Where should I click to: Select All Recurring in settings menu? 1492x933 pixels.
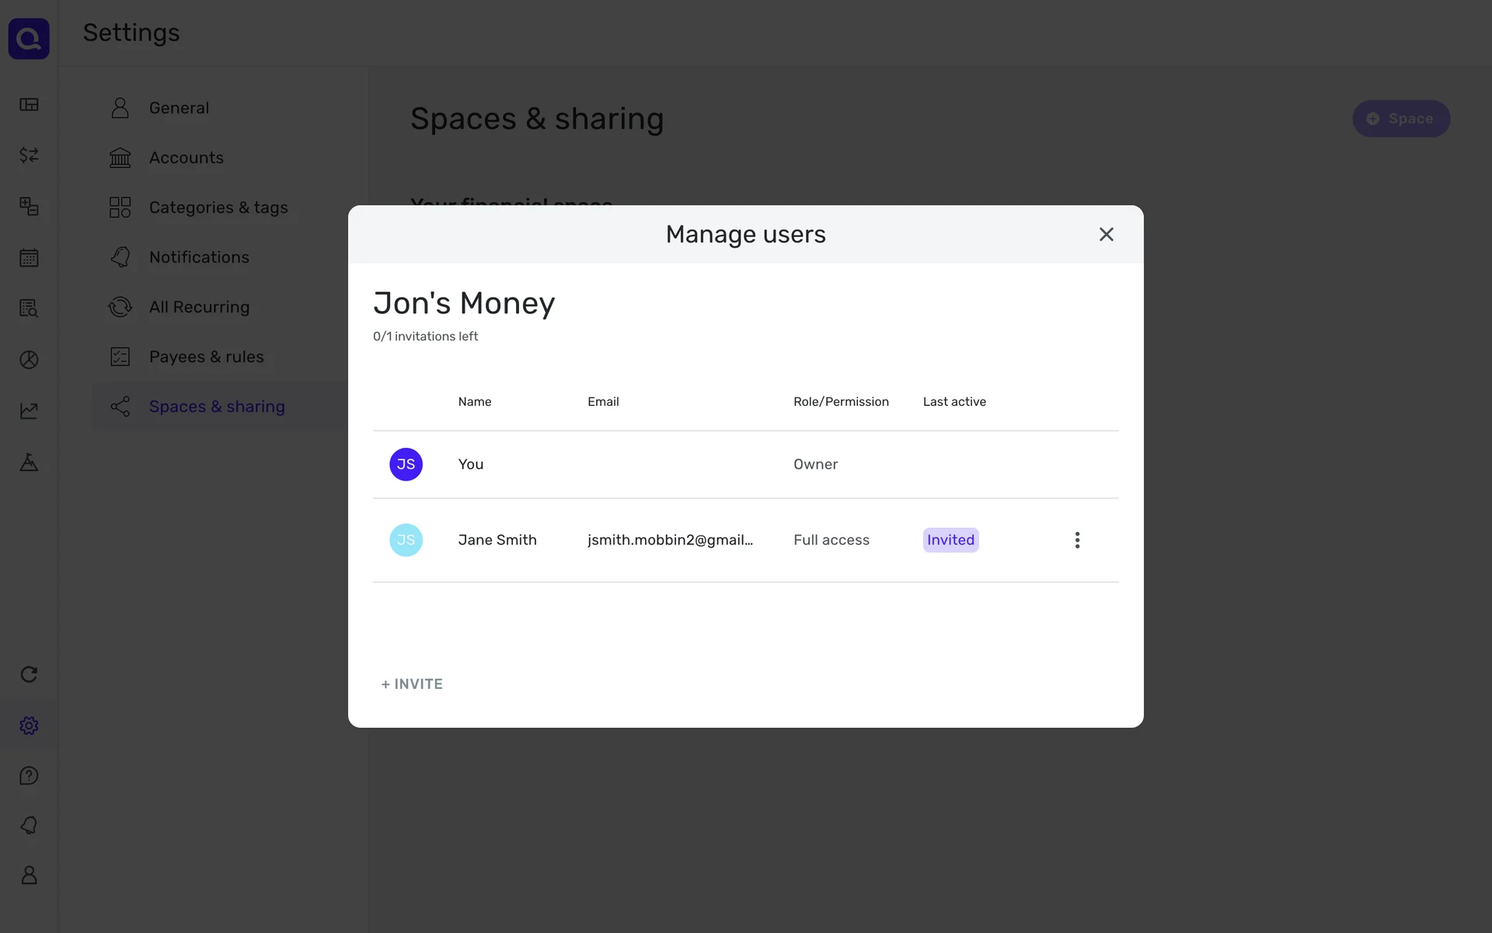pos(199,307)
